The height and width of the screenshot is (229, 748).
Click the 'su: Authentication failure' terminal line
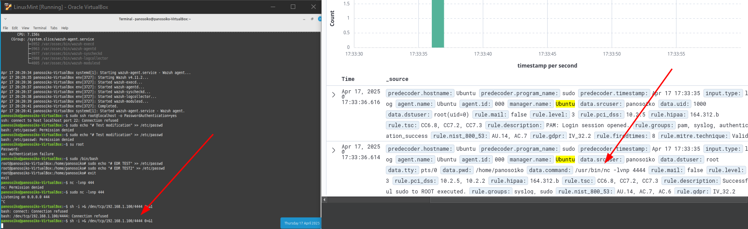[x=27, y=154]
